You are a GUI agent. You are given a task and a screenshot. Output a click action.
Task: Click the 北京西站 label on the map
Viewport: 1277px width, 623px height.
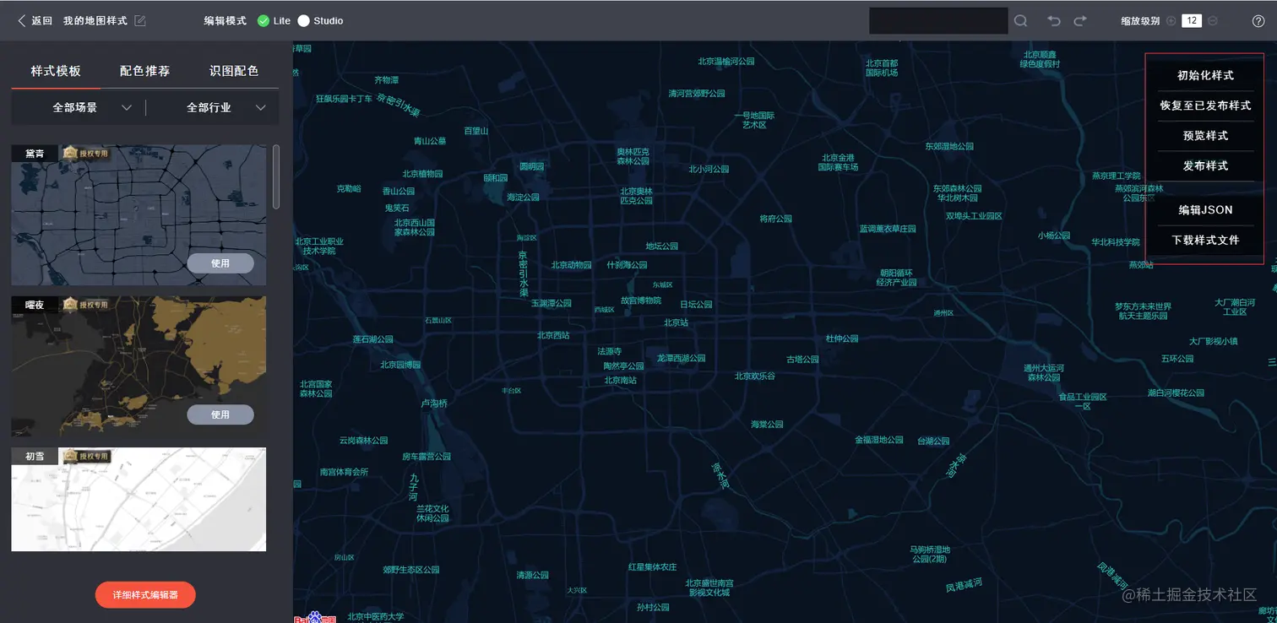click(553, 335)
